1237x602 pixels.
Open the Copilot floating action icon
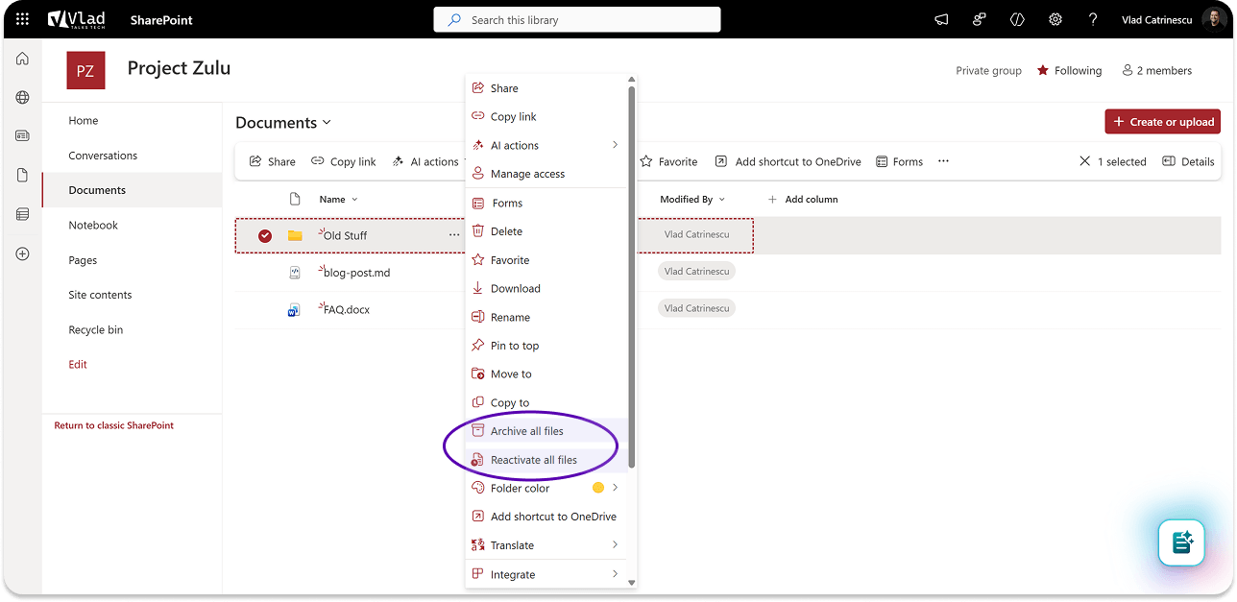click(1181, 542)
